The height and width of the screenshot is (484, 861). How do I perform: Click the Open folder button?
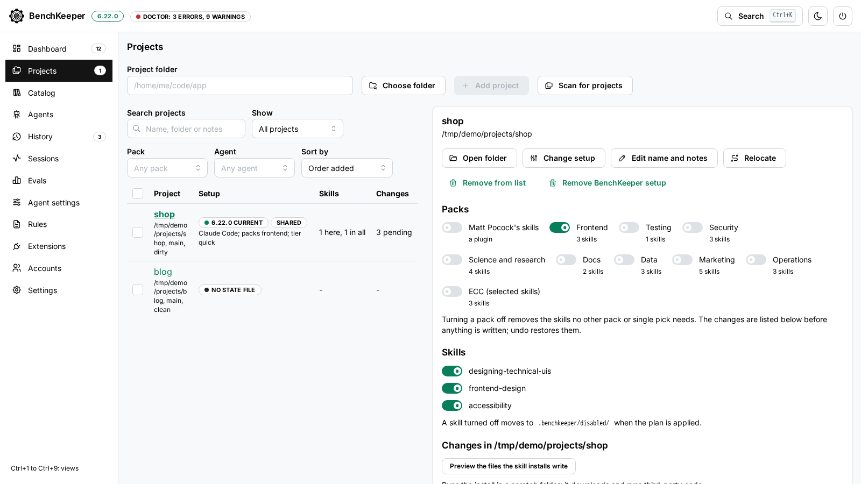pos(479,158)
